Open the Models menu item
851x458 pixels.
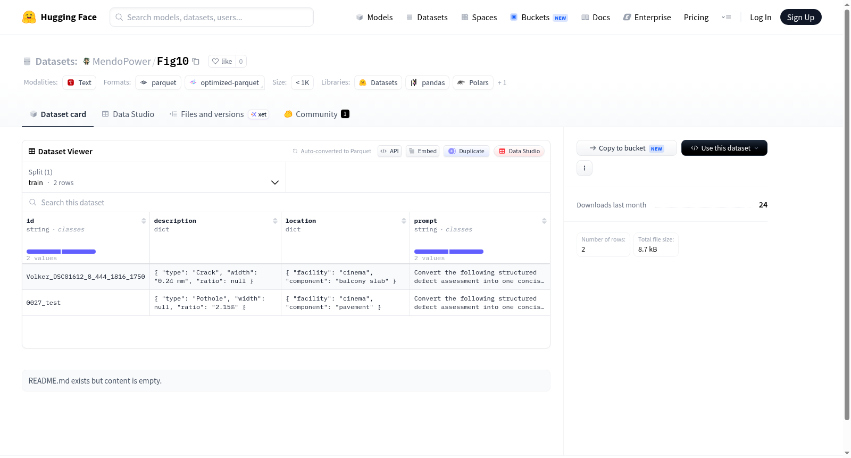pyautogui.click(x=374, y=17)
